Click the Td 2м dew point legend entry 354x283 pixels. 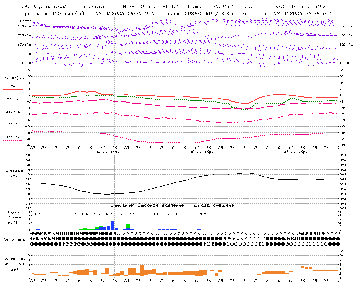click(x=13, y=99)
